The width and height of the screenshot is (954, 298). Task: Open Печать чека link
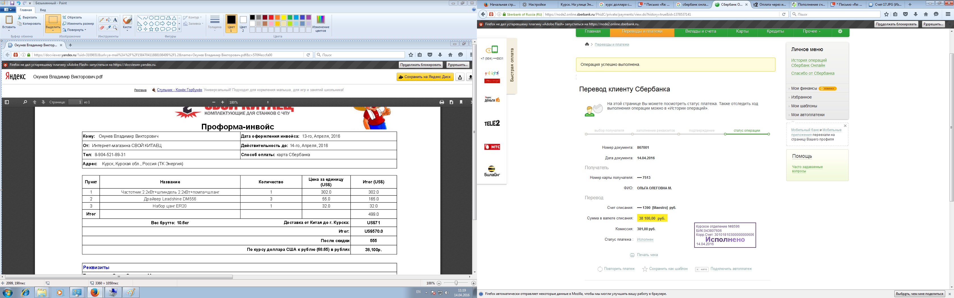647,255
